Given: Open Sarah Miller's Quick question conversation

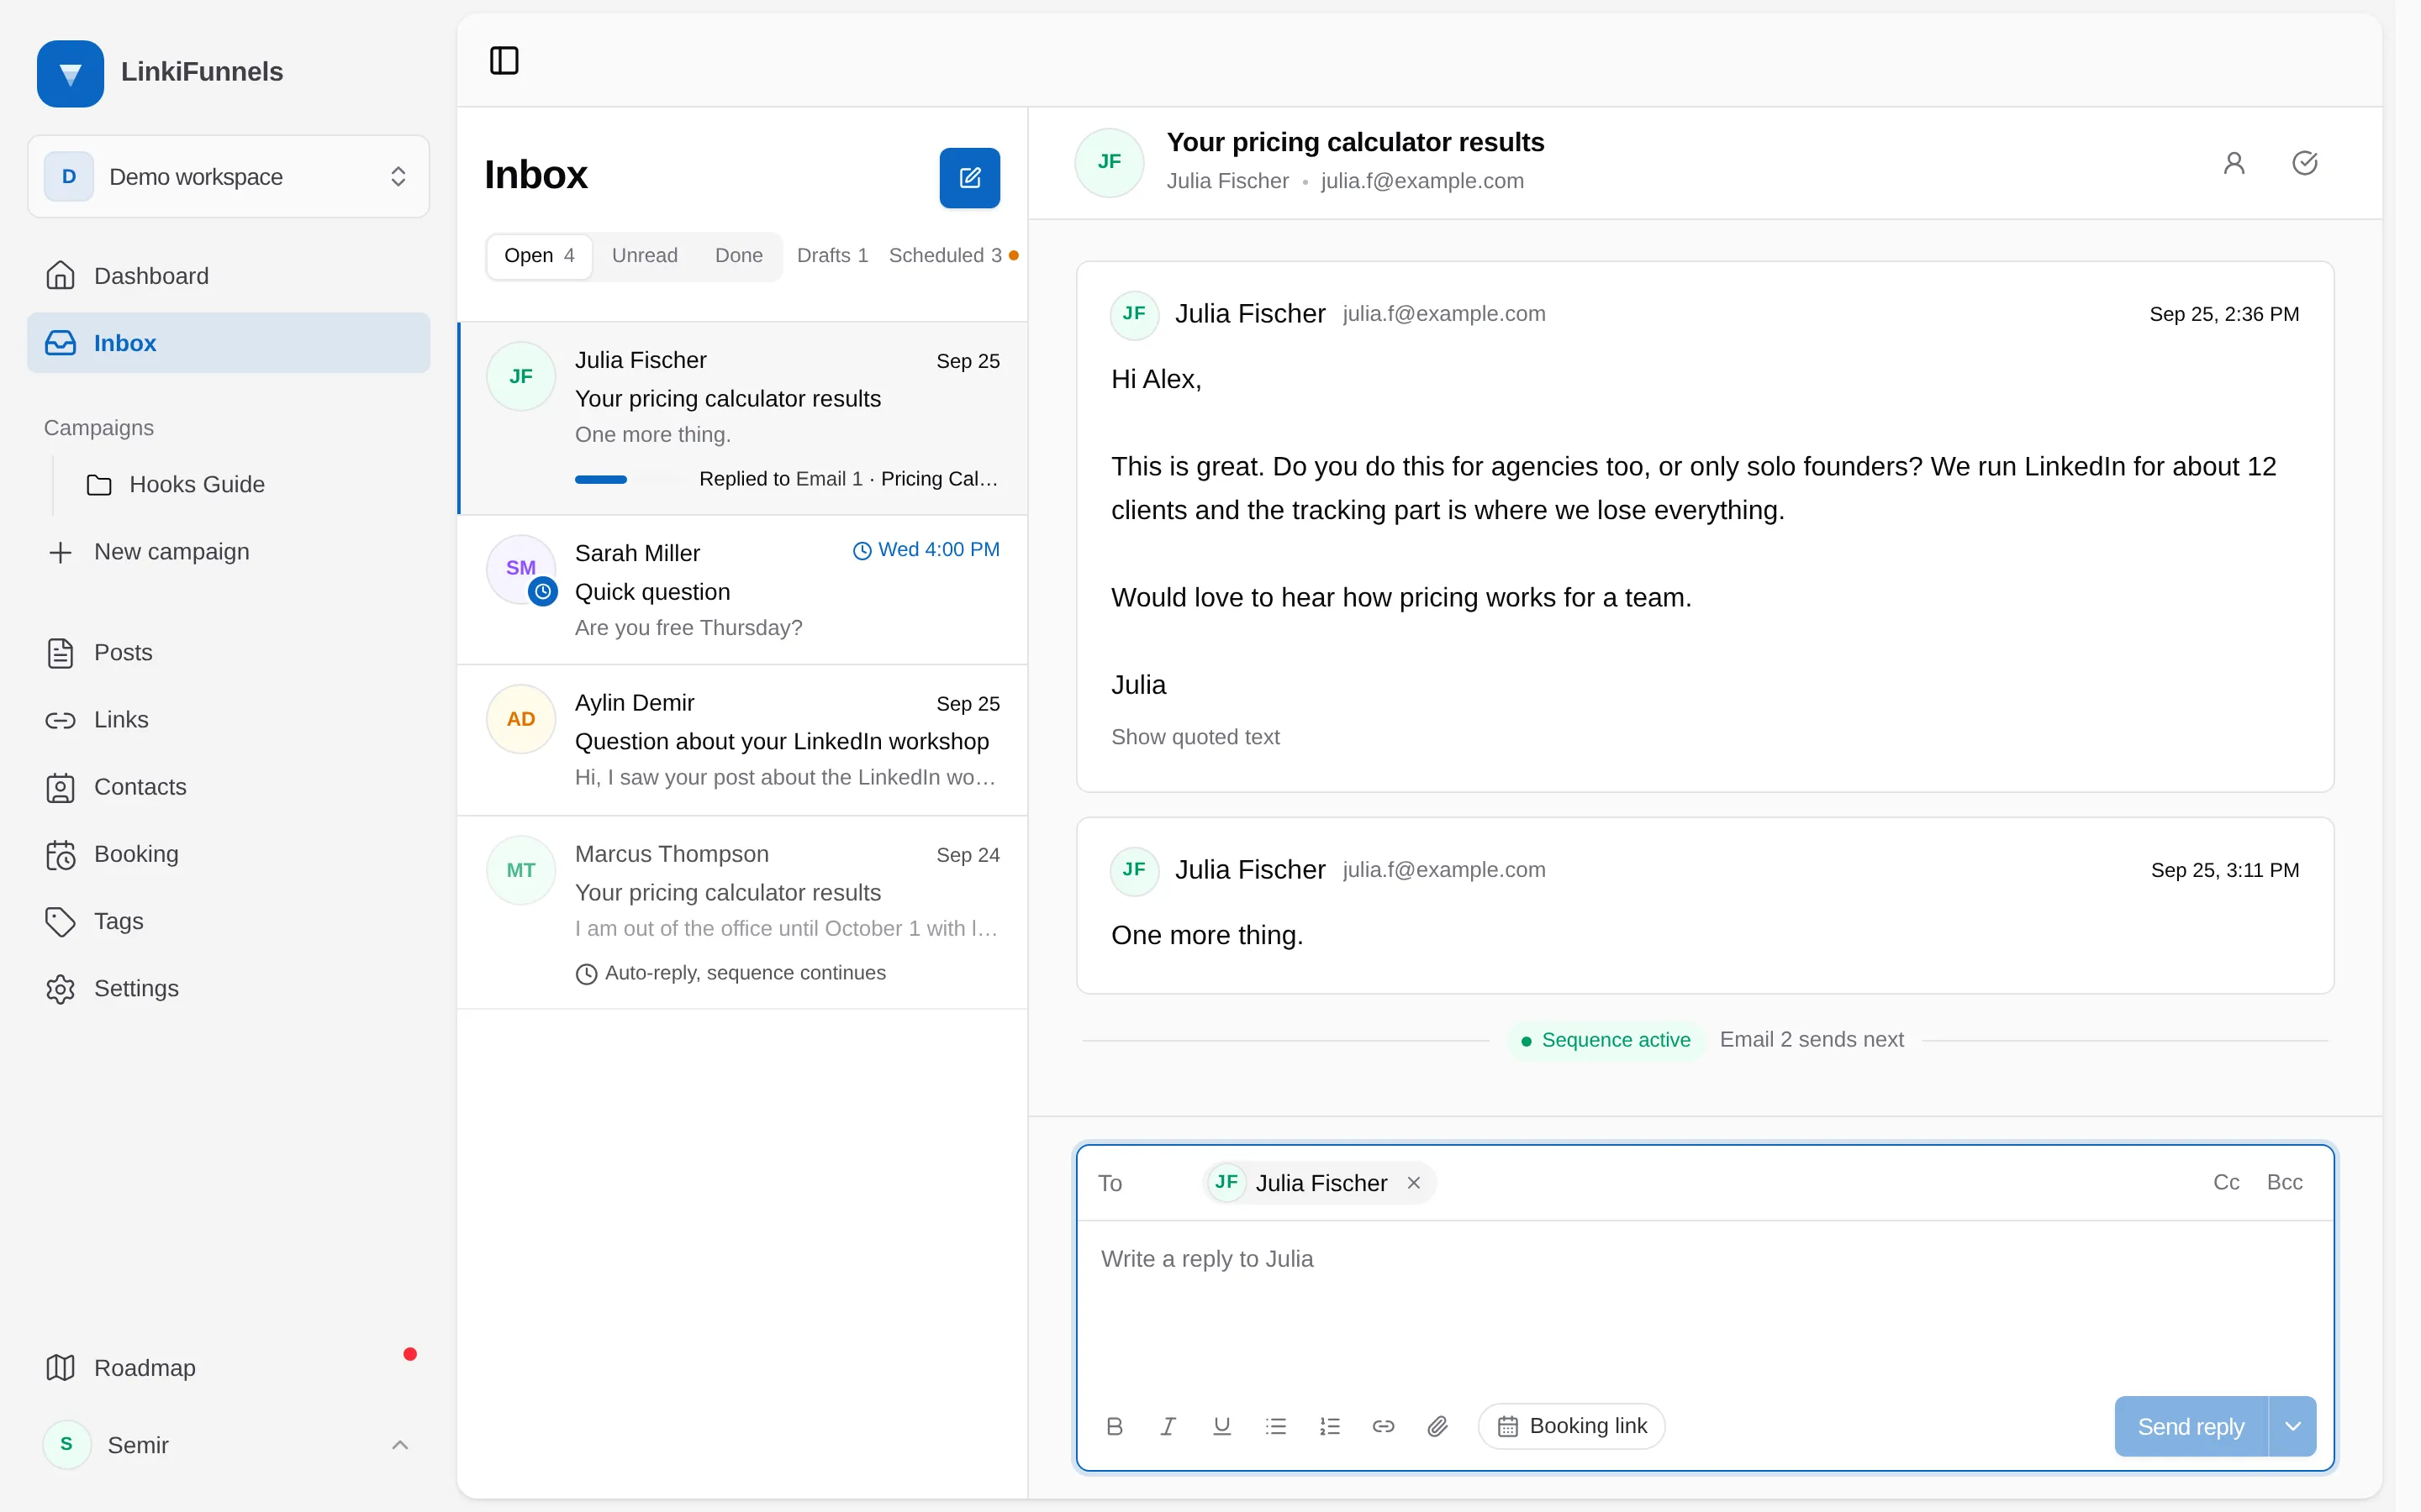Looking at the screenshot, I should coord(742,590).
